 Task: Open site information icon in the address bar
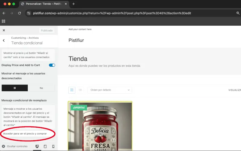[29, 13]
